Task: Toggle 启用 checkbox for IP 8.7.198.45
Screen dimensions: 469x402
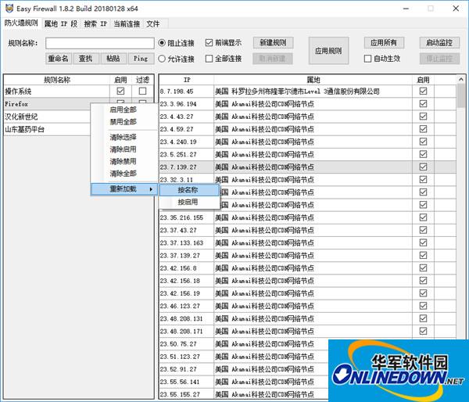Action: [x=423, y=91]
